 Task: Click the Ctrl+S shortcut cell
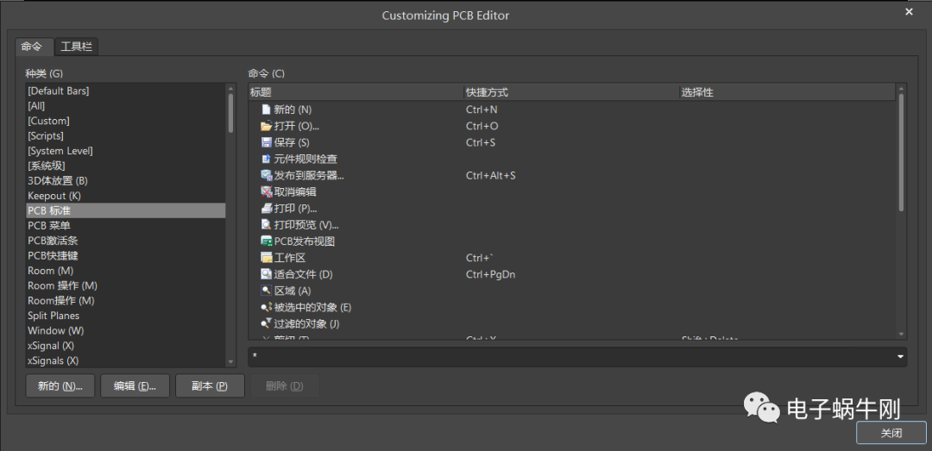481,142
